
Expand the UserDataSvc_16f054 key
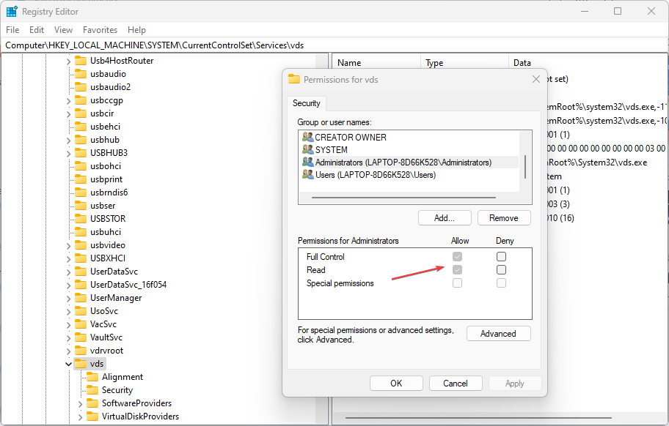click(x=69, y=285)
